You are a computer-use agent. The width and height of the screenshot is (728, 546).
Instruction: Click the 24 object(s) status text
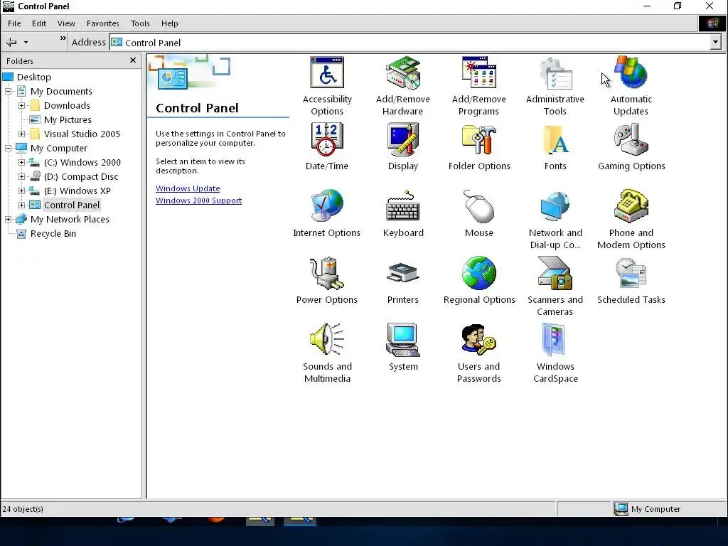pyautogui.click(x=23, y=509)
